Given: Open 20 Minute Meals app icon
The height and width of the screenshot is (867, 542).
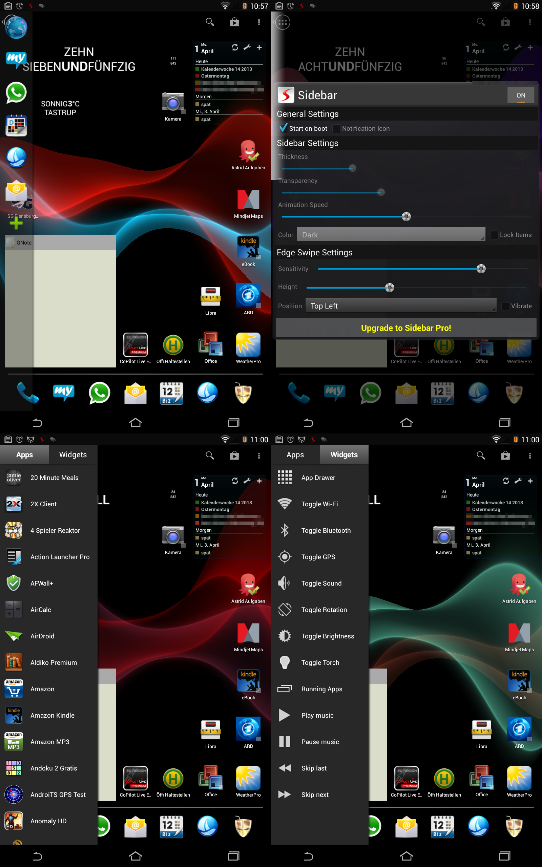Looking at the screenshot, I should [x=14, y=478].
